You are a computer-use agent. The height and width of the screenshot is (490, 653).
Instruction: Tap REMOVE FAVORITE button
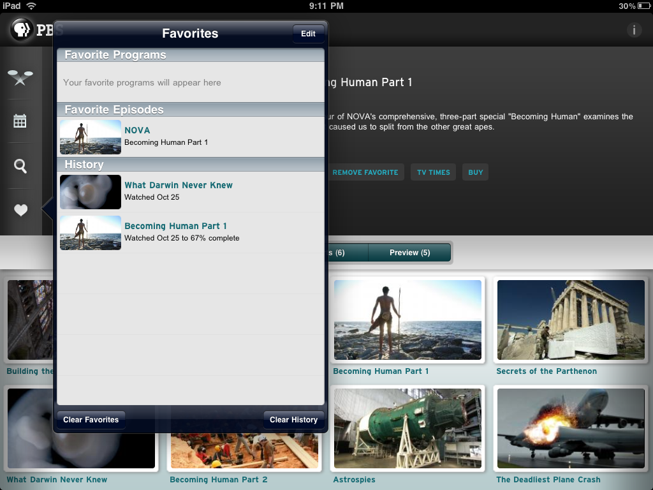(365, 172)
